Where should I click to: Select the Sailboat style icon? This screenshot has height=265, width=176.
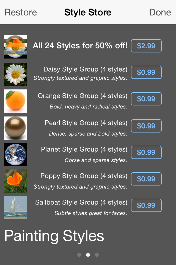(x=15, y=208)
